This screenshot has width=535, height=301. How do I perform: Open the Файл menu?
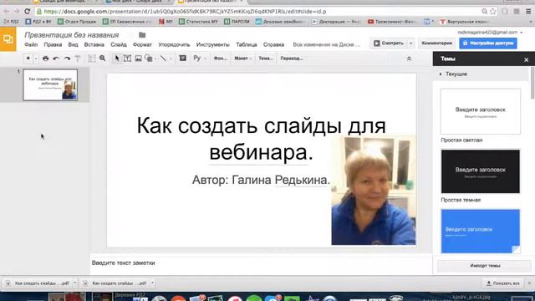[31, 44]
